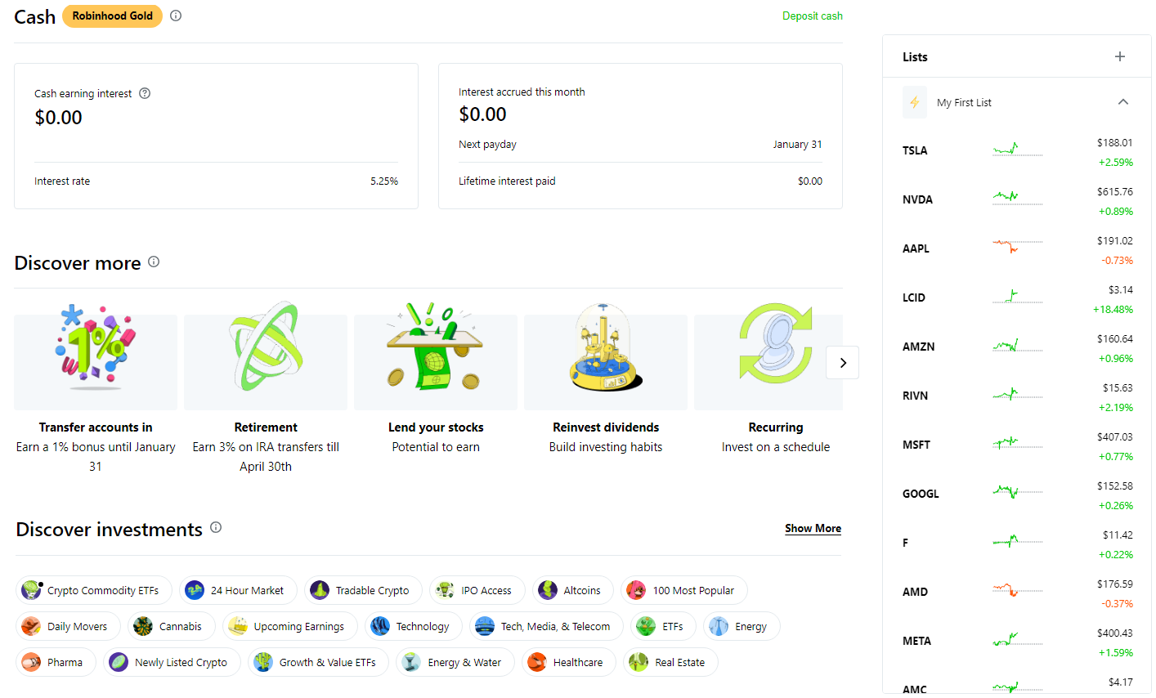Open Crypto Commodity ETFs category
Screen dimensions: 1156x698
94,590
